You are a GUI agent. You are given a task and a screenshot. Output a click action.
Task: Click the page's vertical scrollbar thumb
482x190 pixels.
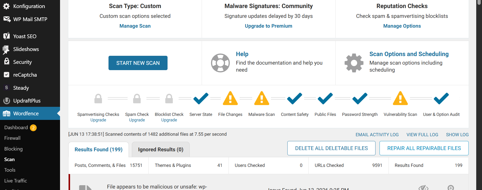click(x=479, y=2)
